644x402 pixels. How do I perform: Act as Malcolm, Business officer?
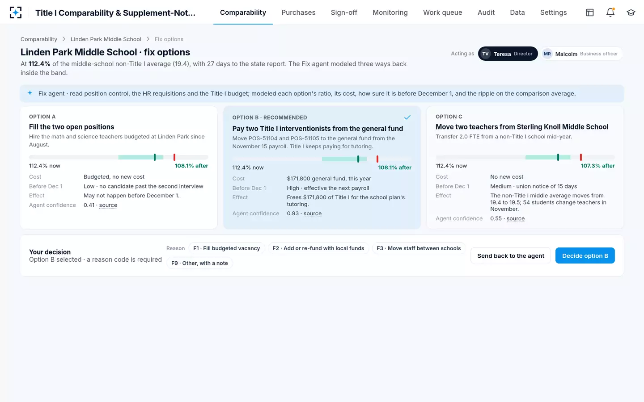[581, 54]
